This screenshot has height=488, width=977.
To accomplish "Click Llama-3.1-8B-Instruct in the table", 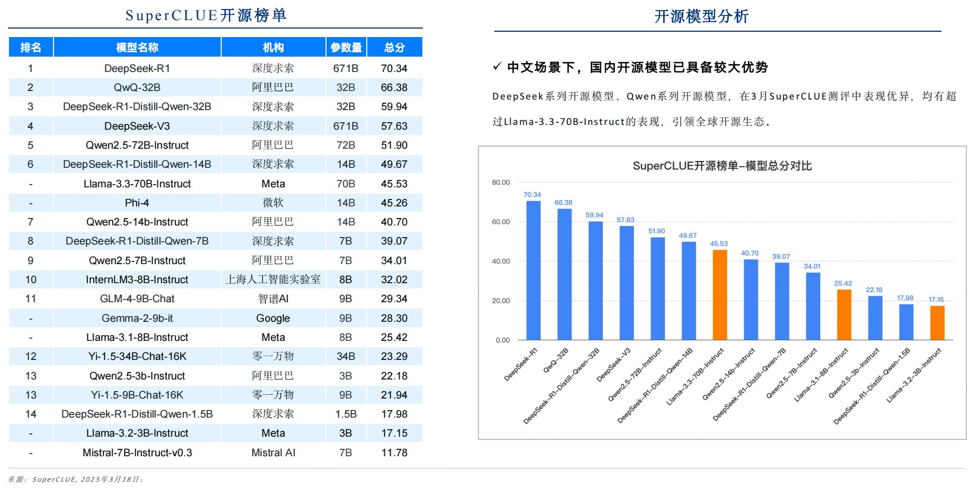I will click(x=137, y=337).
